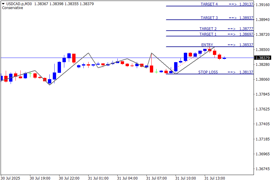
Task: Click the 1.36965 price scale label
Action: [263, 154]
